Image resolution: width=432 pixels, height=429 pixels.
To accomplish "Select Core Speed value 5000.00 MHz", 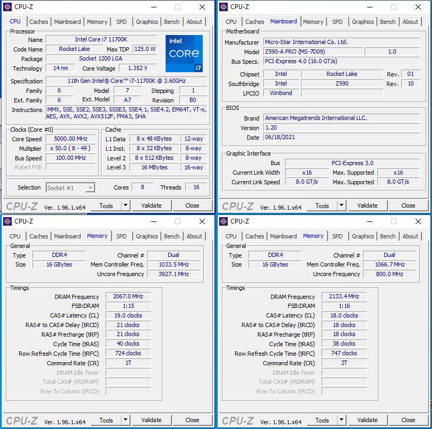I will coord(71,139).
